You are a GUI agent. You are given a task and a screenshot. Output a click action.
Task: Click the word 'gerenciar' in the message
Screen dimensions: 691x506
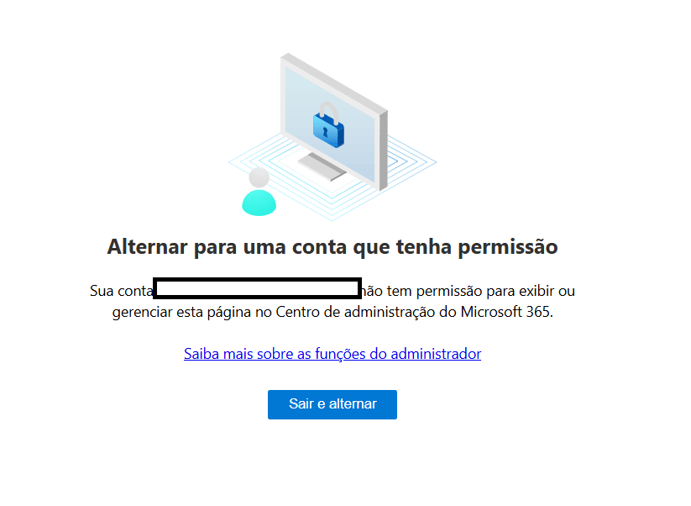click(143, 313)
